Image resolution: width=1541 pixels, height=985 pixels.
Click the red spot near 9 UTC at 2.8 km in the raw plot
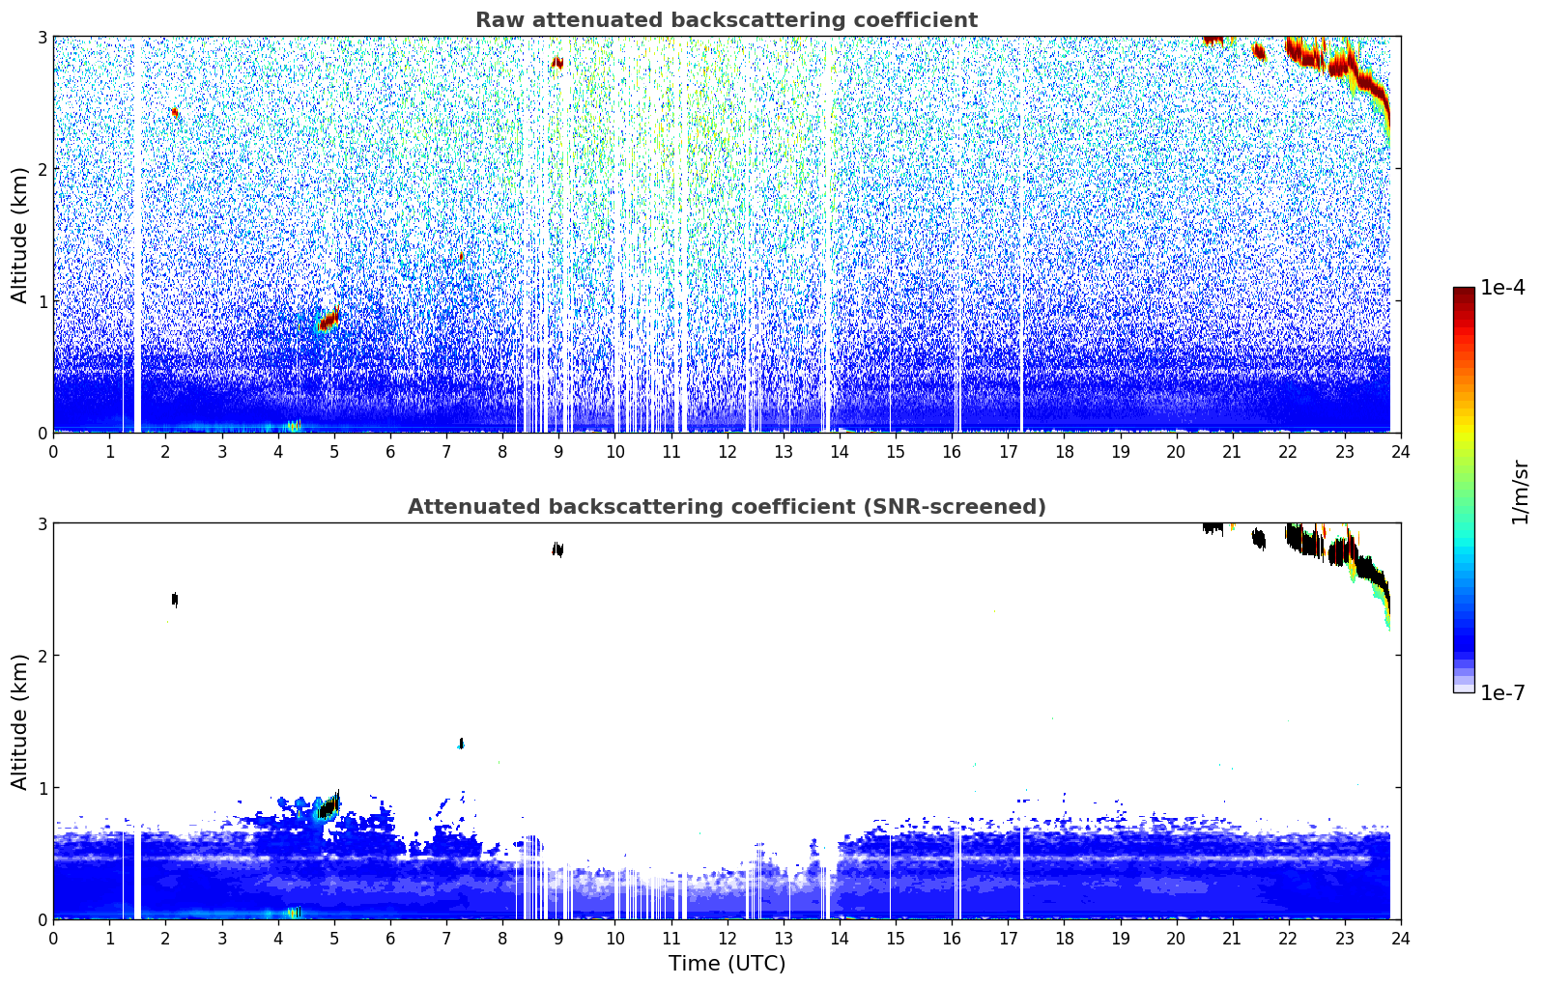click(557, 64)
